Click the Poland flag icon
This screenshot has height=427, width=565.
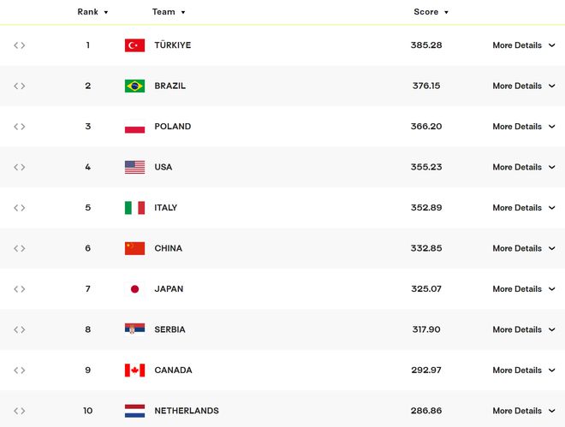[134, 127]
